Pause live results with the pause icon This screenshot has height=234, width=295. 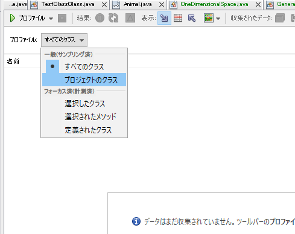100,18
